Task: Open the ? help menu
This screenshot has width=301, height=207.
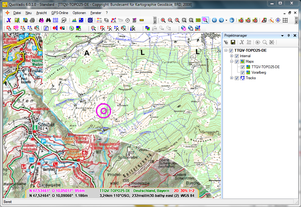Action: (107, 13)
